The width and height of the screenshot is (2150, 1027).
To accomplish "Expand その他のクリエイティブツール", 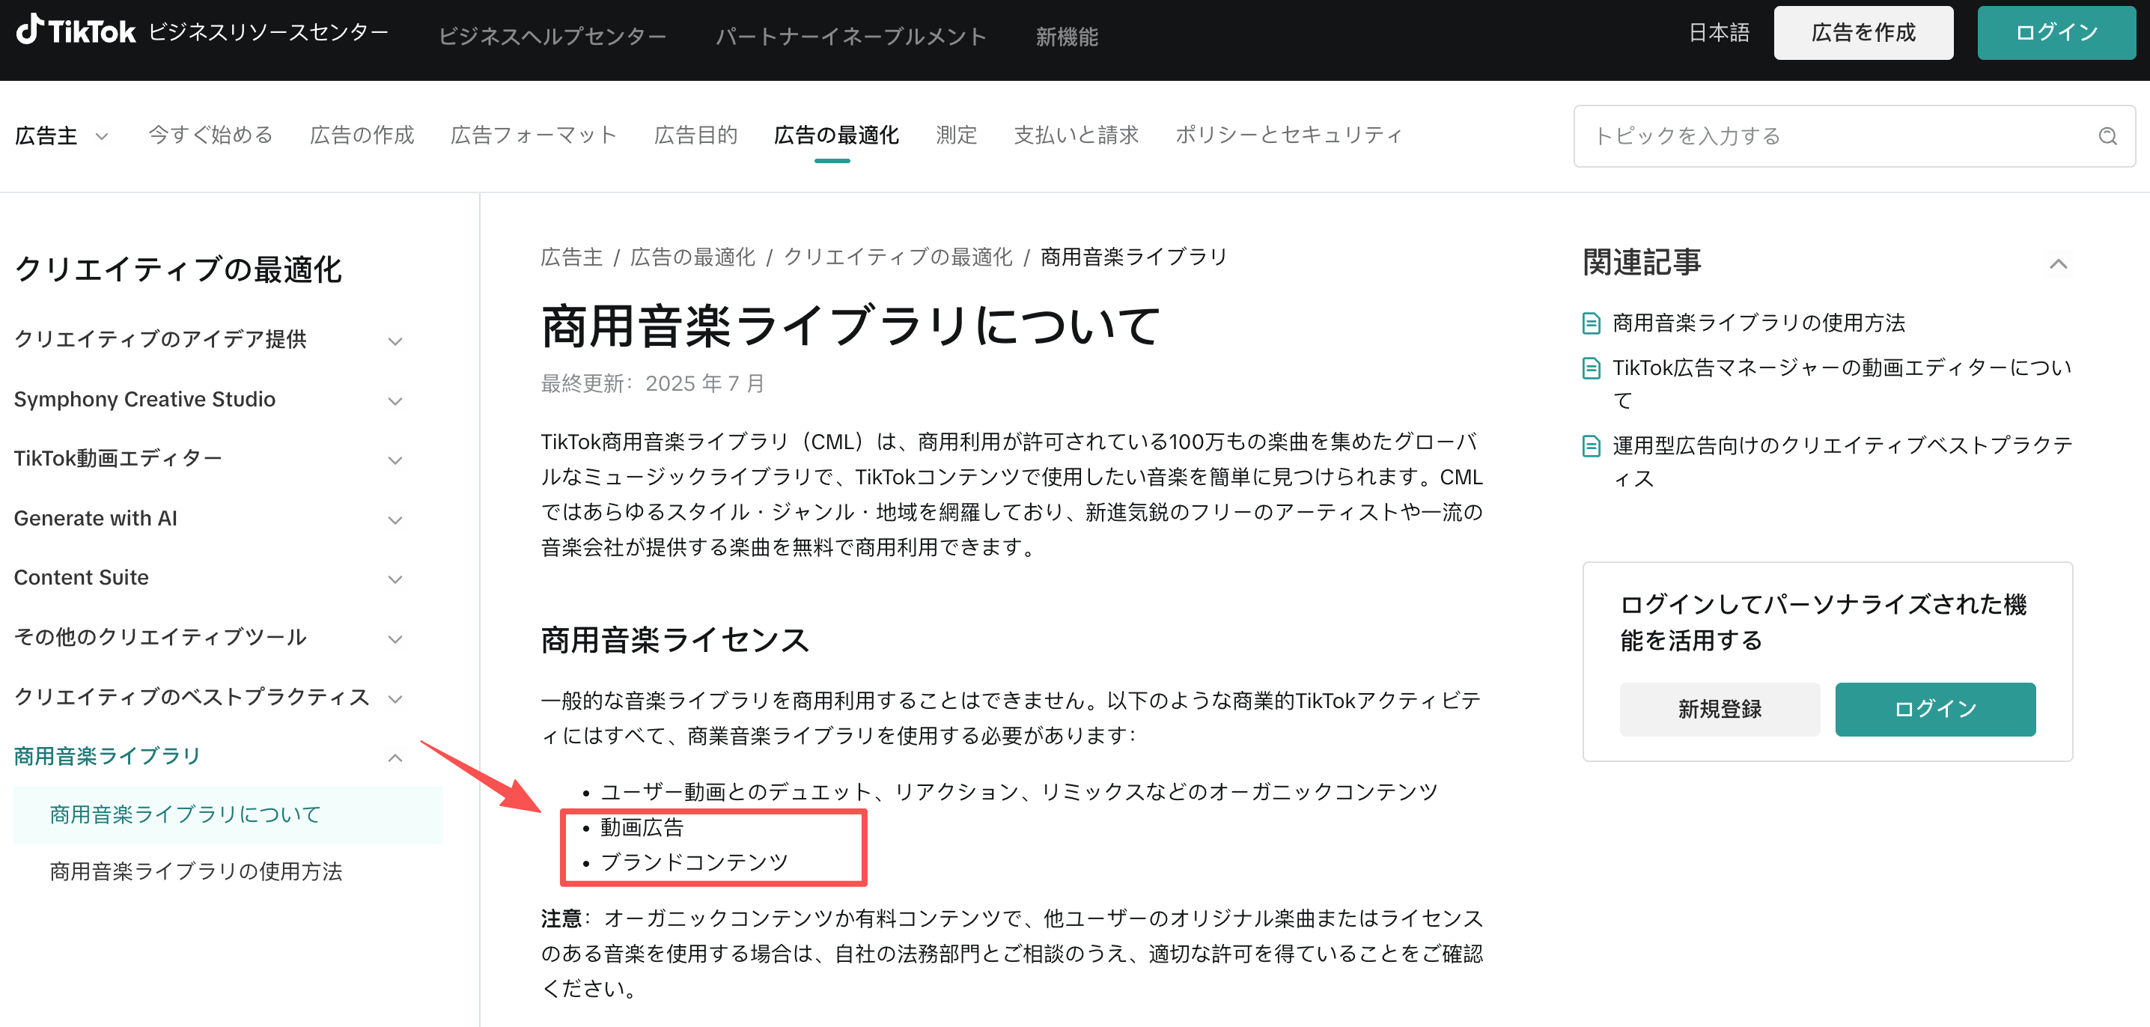I will point(395,639).
